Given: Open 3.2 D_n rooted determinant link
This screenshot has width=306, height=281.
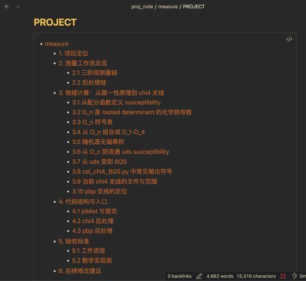Looking at the screenshot, I should click(x=132, y=112).
